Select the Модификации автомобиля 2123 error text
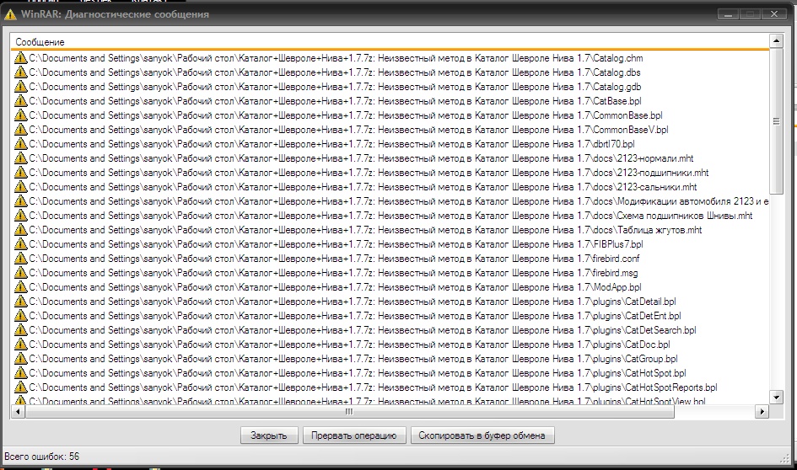Image resolution: width=797 pixels, height=470 pixels. [398, 201]
